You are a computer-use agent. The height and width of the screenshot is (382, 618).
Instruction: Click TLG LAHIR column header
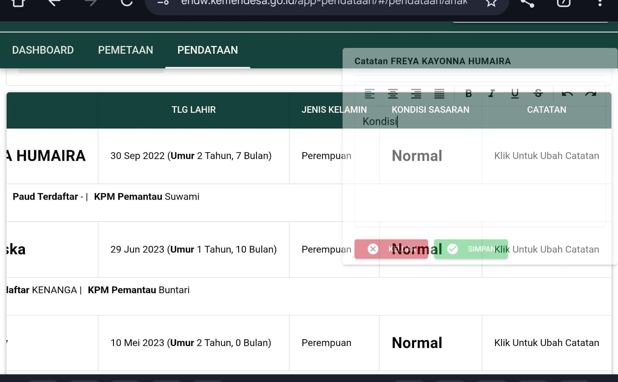click(x=194, y=110)
